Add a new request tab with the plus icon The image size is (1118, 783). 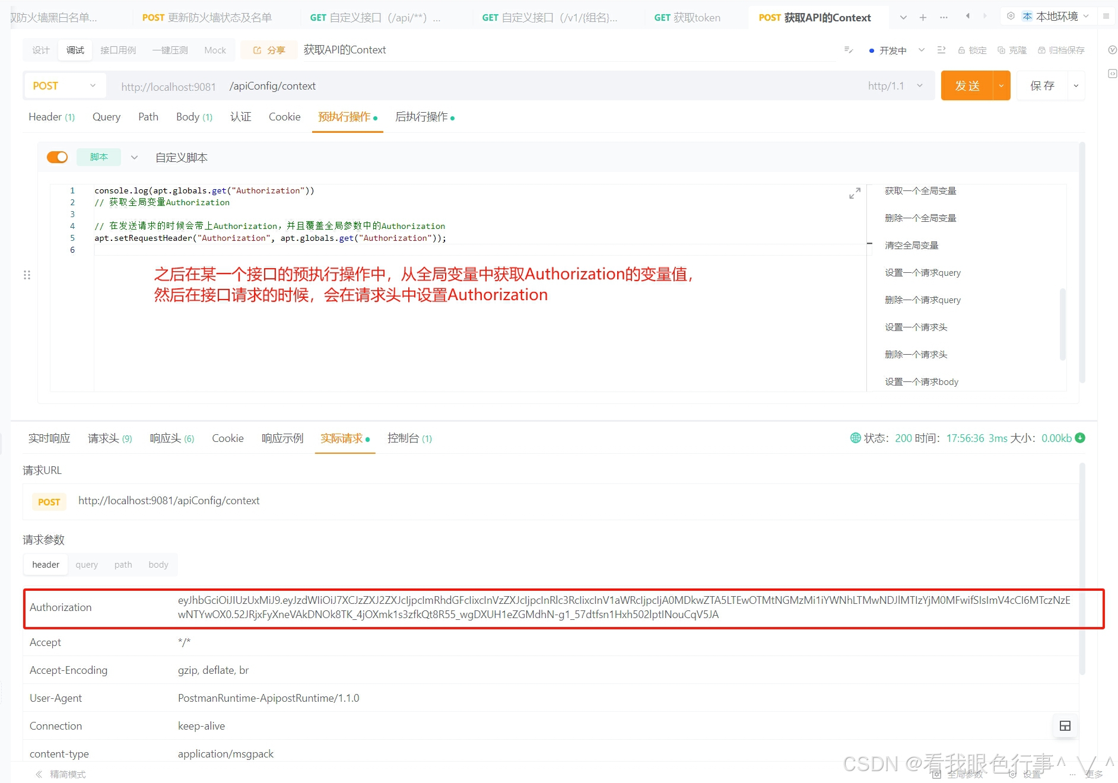click(x=923, y=17)
